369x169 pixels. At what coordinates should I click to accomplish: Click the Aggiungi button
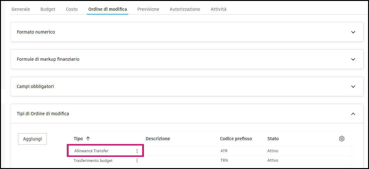[x=32, y=139]
